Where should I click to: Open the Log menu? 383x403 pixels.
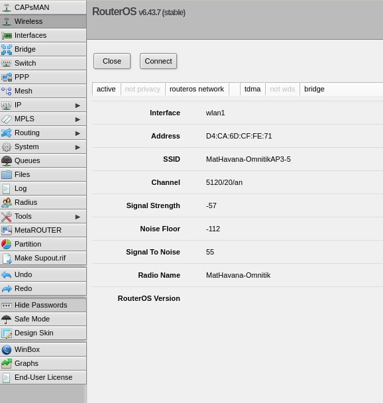(x=43, y=188)
